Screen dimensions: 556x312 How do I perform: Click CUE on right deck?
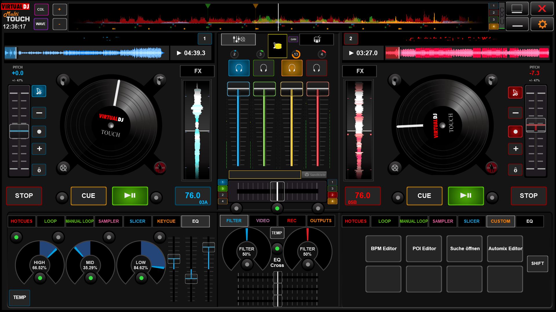pos(424,196)
